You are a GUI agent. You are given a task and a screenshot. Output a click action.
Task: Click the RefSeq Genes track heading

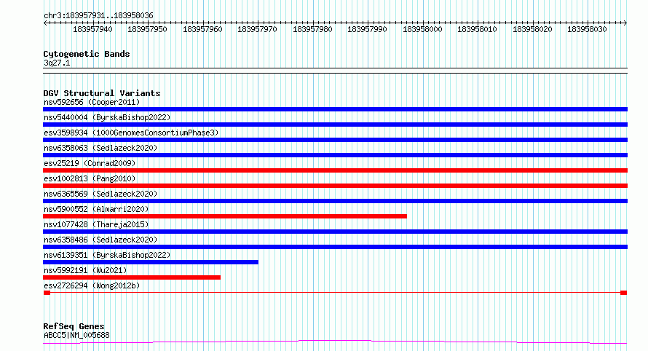pos(74,327)
